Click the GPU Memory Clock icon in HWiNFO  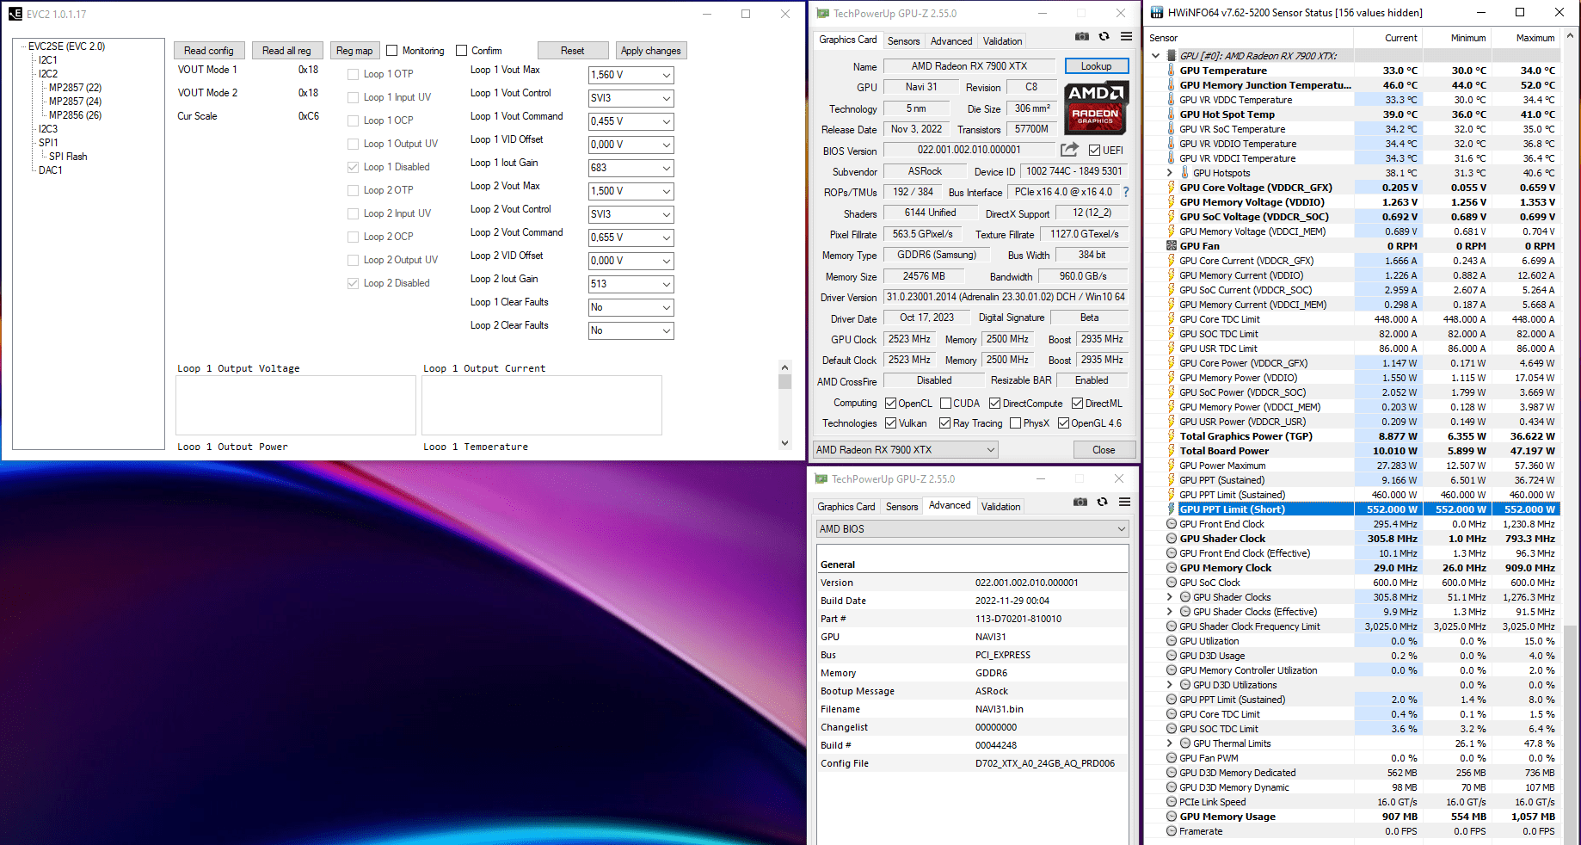click(x=1172, y=568)
